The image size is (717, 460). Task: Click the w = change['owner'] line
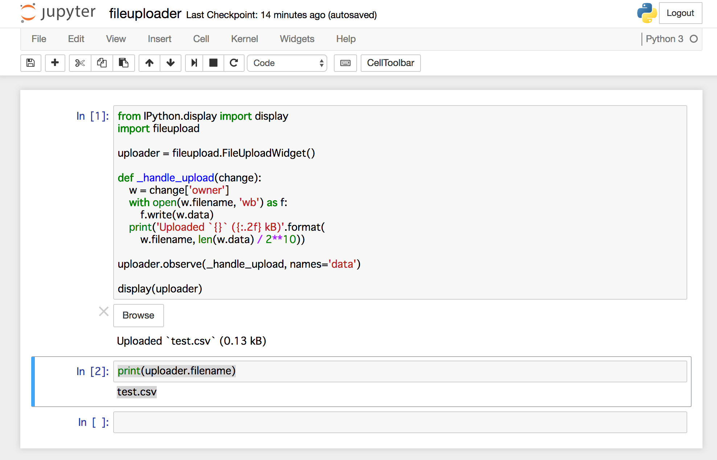click(179, 190)
